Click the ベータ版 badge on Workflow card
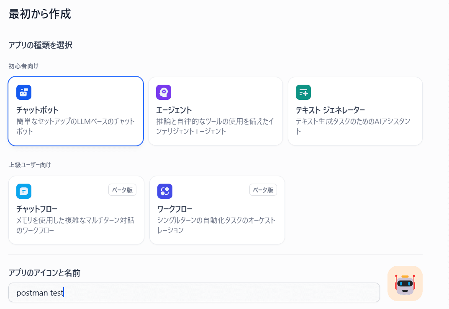This screenshot has width=449, height=309. pyautogui.click(x=263, y=190)
